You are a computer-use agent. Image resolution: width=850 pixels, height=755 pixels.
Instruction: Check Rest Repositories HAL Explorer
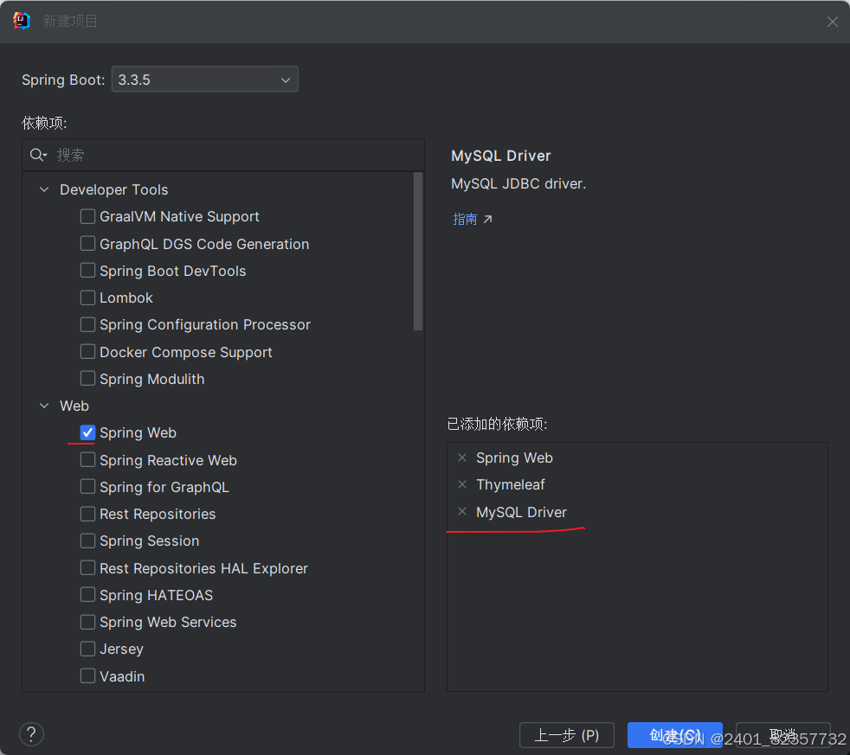(87, 567)
